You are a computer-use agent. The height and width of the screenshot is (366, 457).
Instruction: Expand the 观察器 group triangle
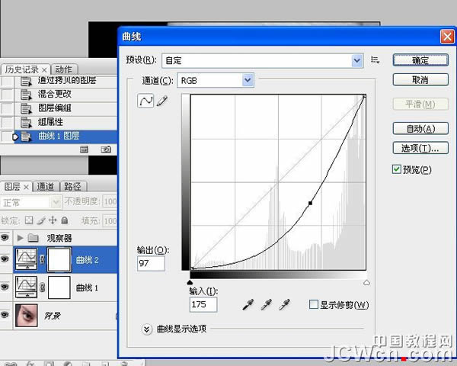click(x=20, y=238)
